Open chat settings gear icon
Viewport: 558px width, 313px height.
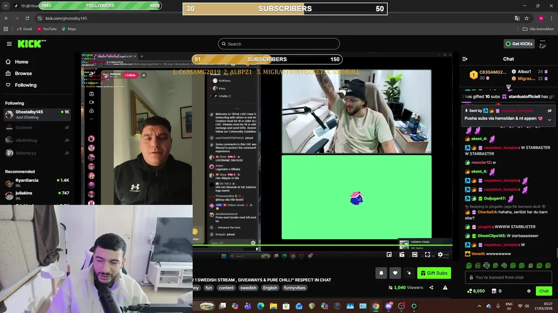tap(529, 291)
